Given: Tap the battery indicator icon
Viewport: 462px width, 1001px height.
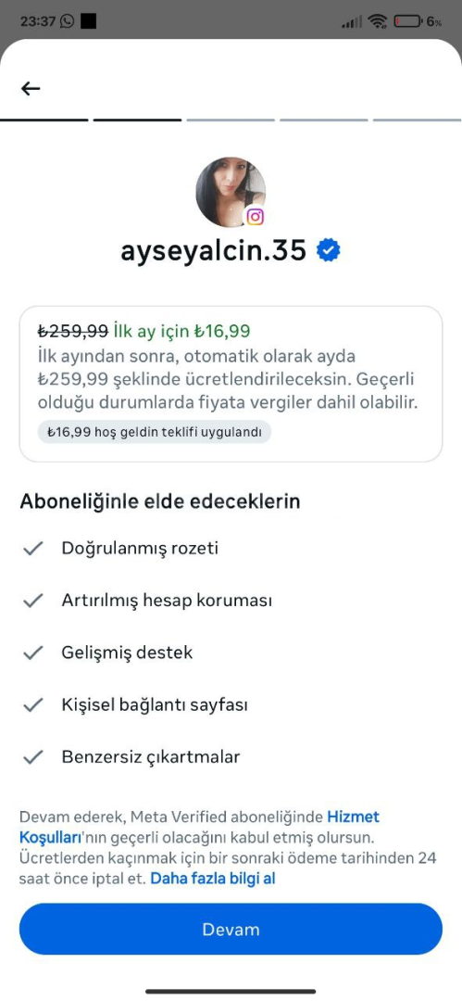Looking at the screenshot, I should pos(407,21).
